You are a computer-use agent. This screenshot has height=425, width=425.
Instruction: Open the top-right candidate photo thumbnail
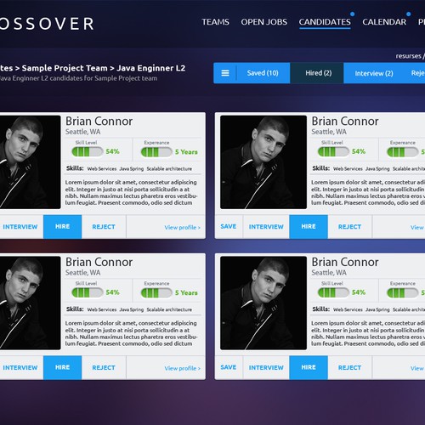click(x=263, y=162)
